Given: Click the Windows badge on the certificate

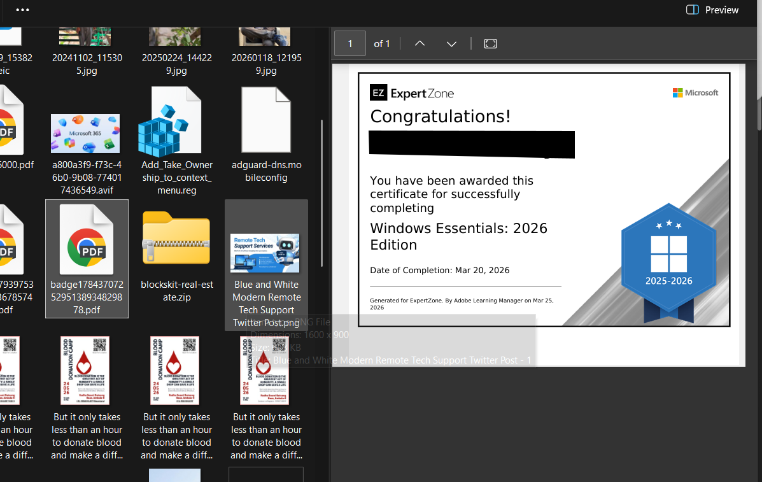Looking at the screenshot, I should click(668, 264).
